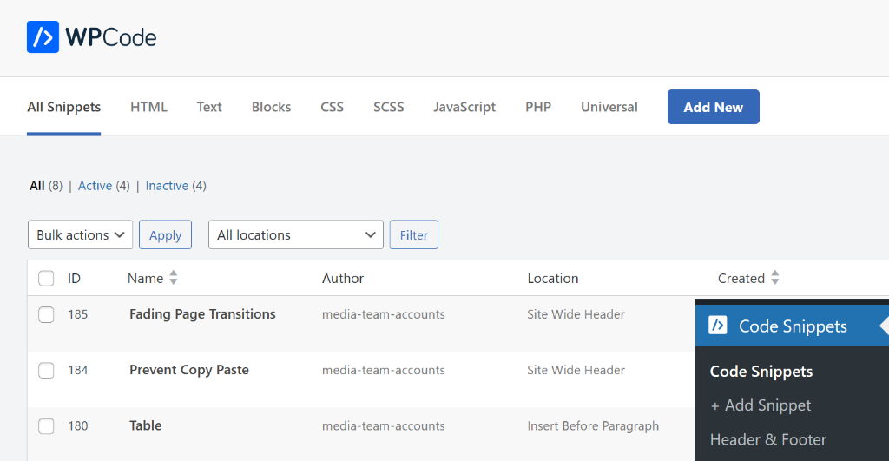Click the Created column header

(x=741, y=279)
